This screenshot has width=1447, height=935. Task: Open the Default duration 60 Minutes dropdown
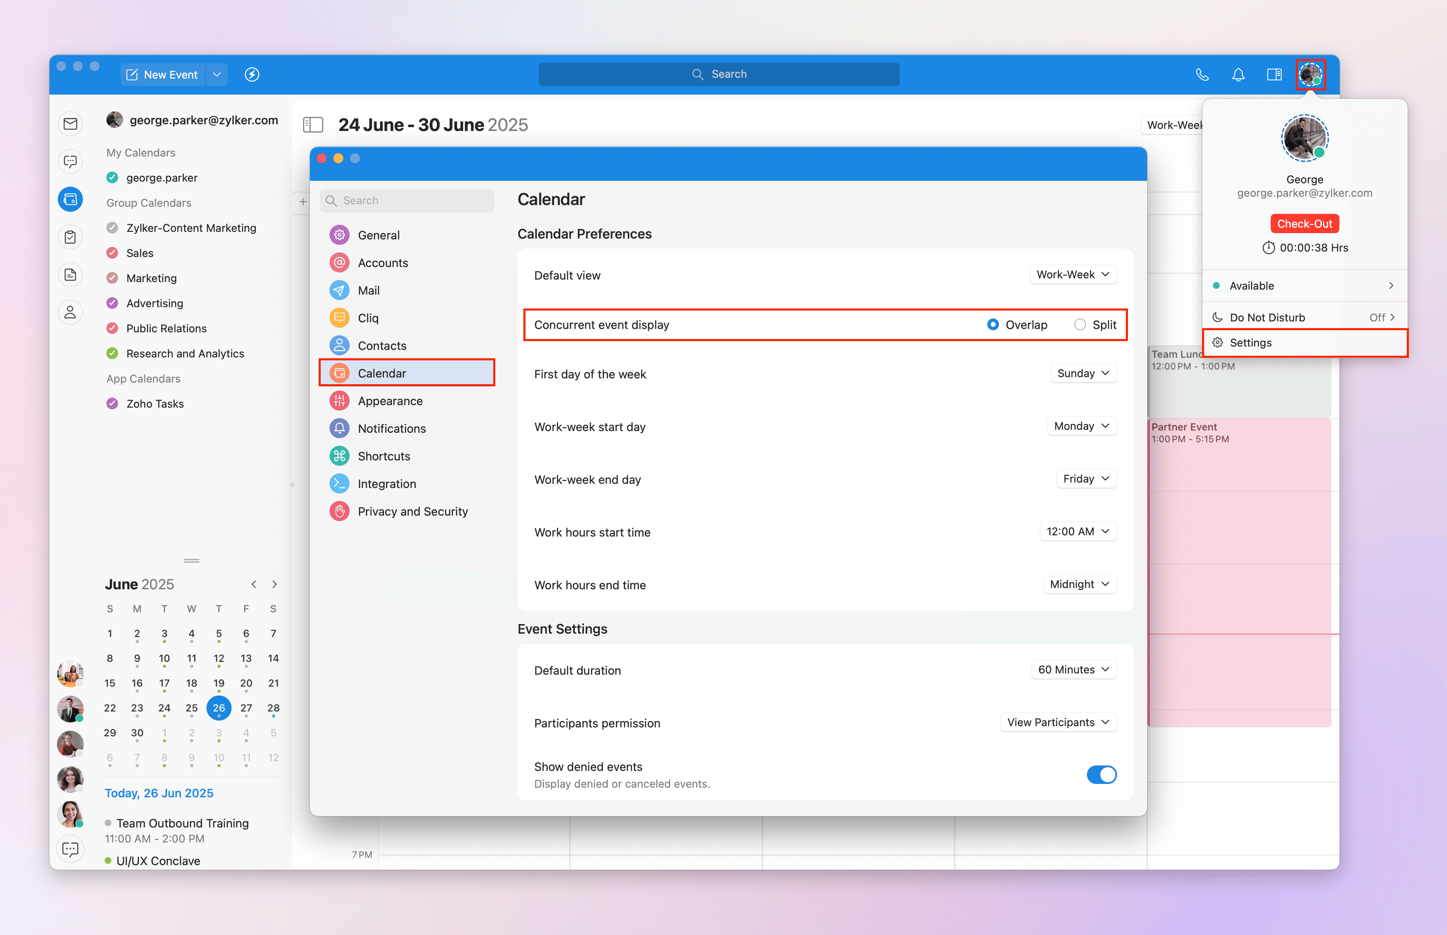click(1074, 670)
